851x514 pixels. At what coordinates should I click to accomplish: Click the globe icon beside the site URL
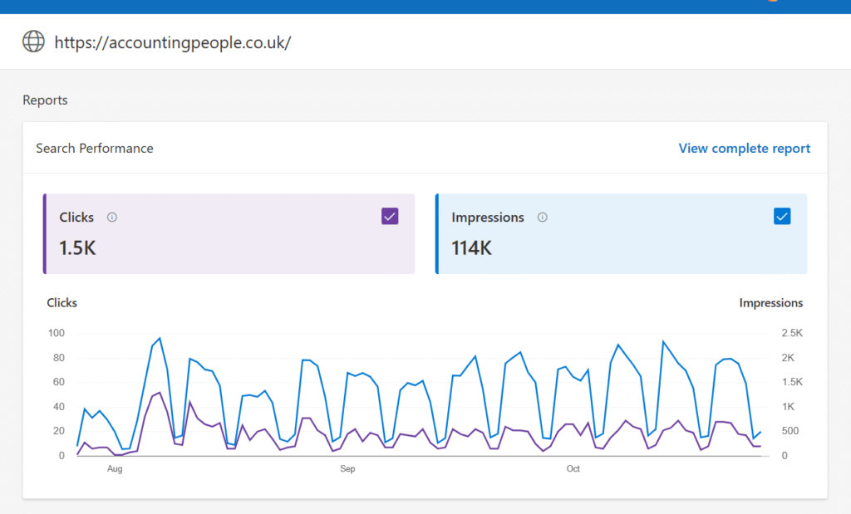pos(33,42)
